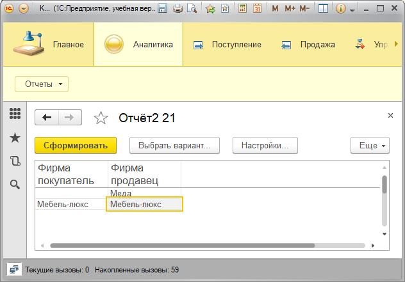Open the functions grid menu in sidebar

[x=15, y=114]
